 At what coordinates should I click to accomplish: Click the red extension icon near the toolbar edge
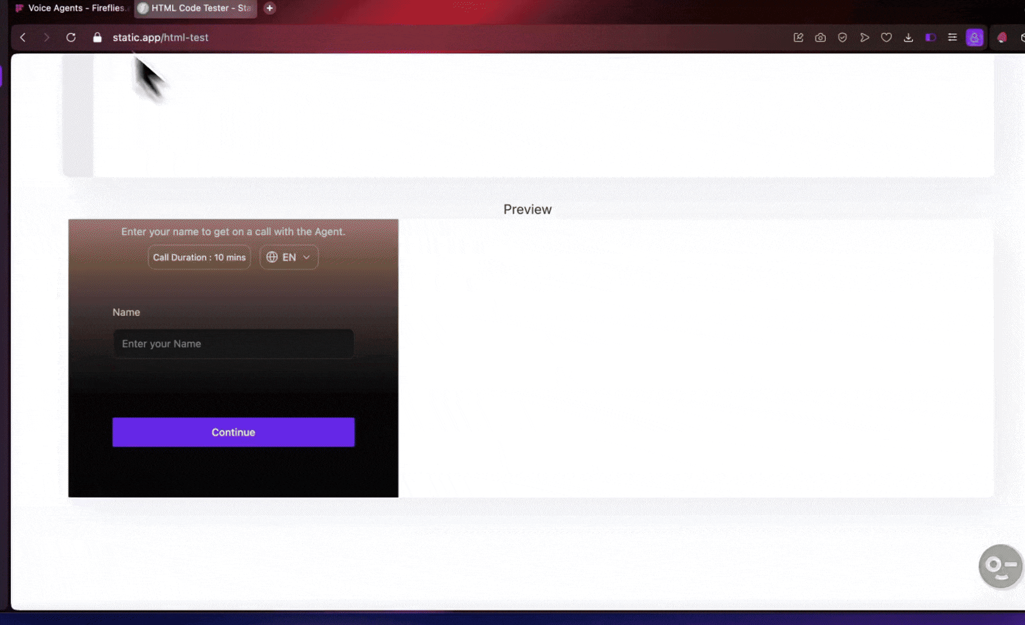[1002, 37]
